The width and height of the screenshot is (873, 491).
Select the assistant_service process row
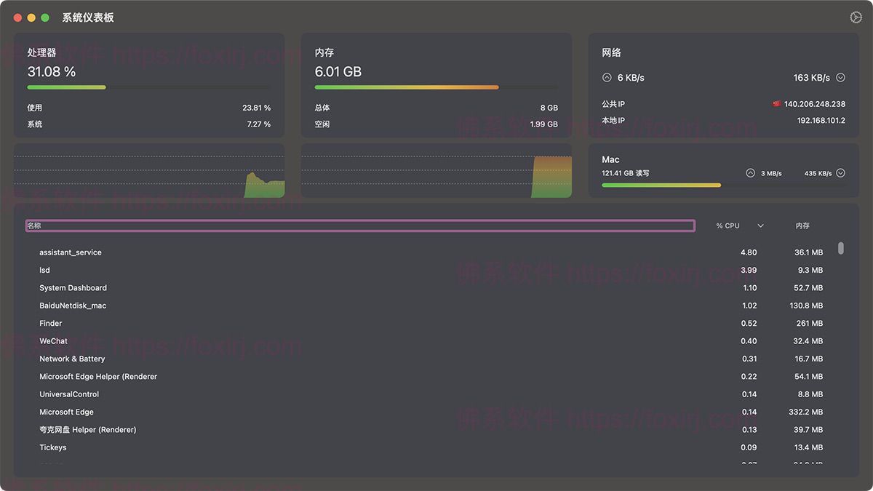71,252
